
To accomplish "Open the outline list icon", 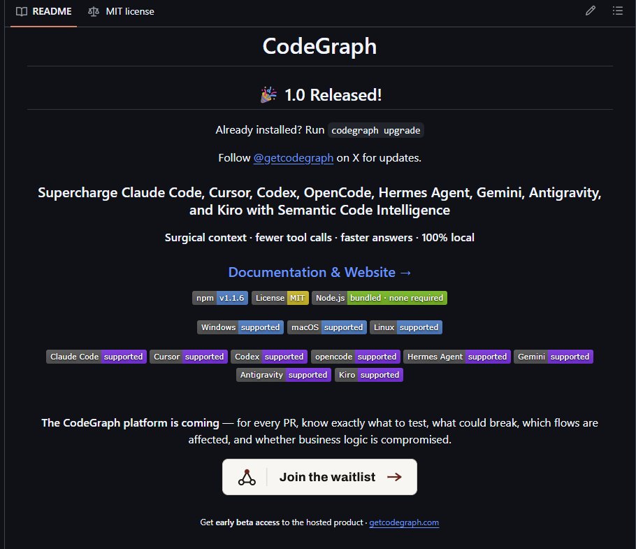I will coord(617,10).
